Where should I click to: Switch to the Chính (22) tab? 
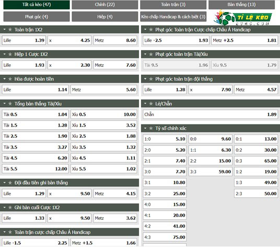(x=105, y=5)
